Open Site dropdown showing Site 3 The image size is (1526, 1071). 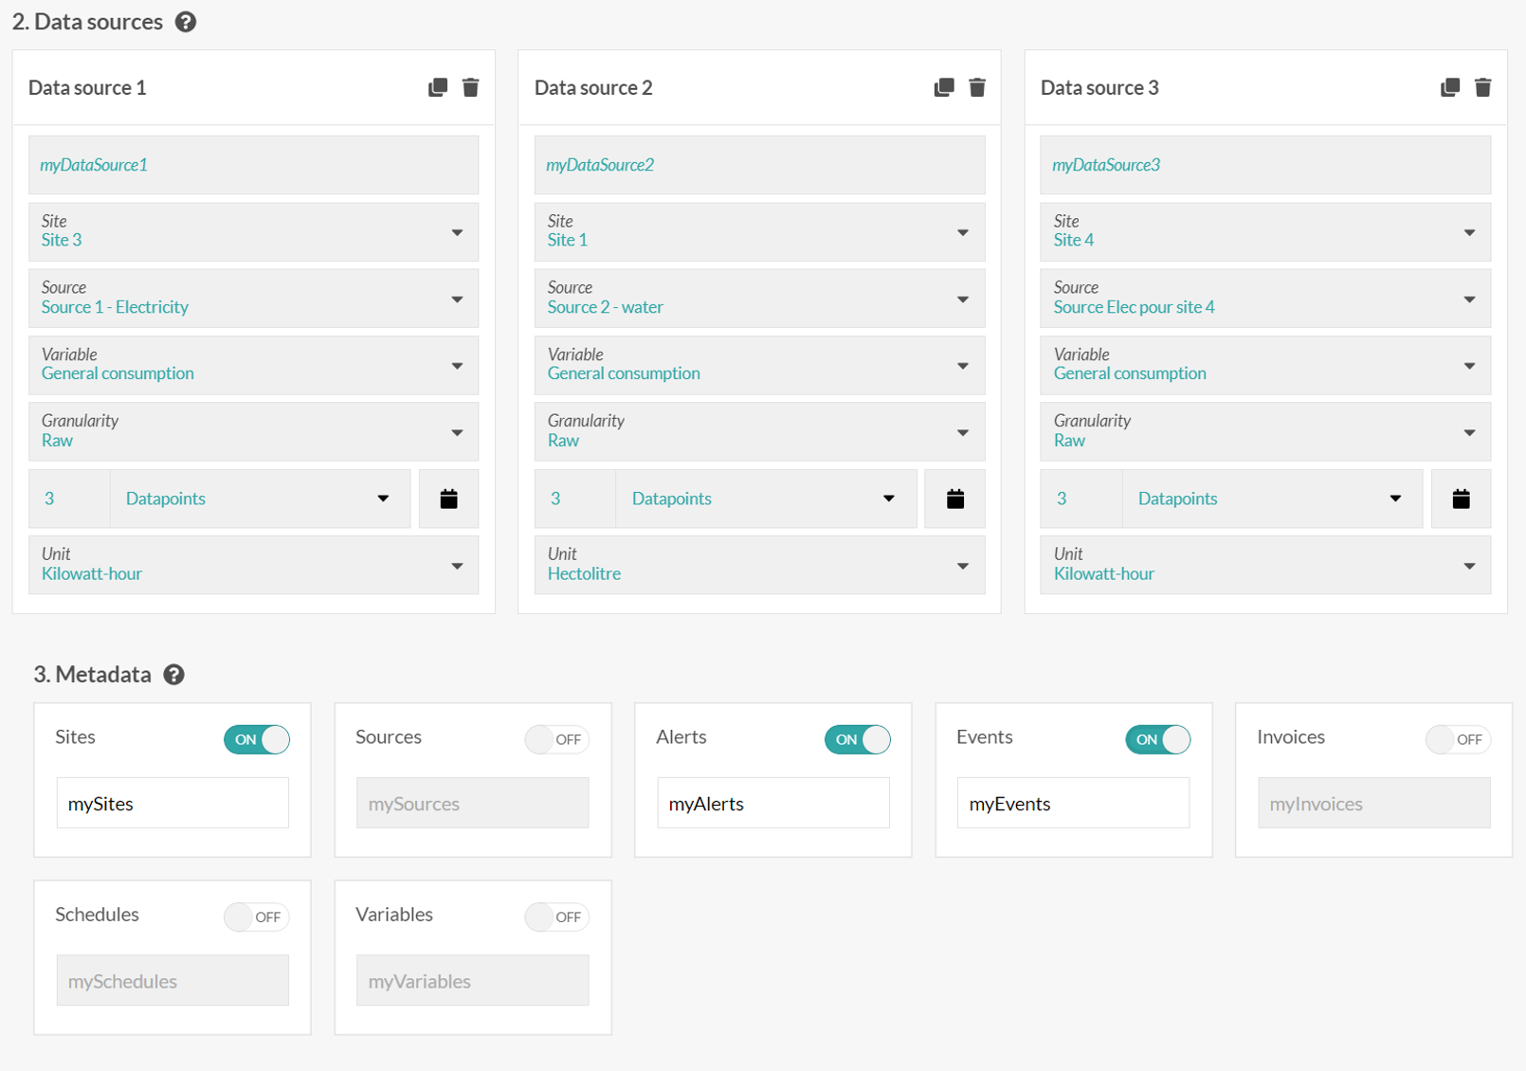click(x=253, y=231)
